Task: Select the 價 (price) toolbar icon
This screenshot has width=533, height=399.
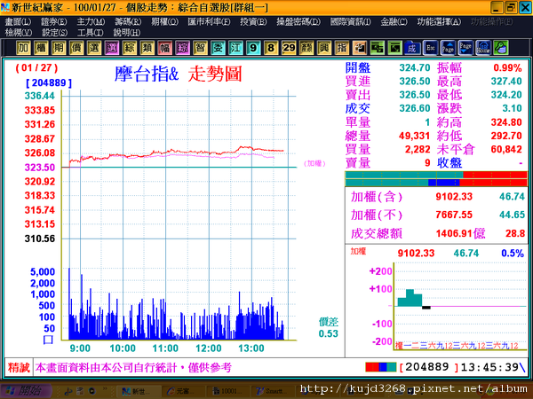Action: [x=76, y=48]
